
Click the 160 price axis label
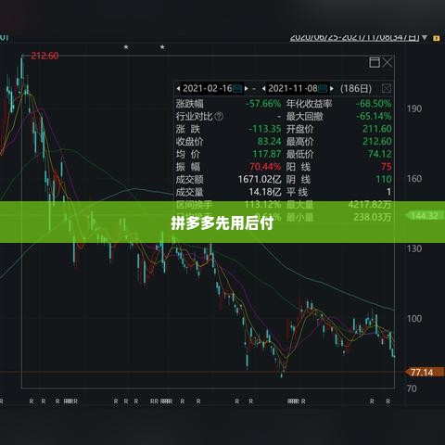[414, 179]
